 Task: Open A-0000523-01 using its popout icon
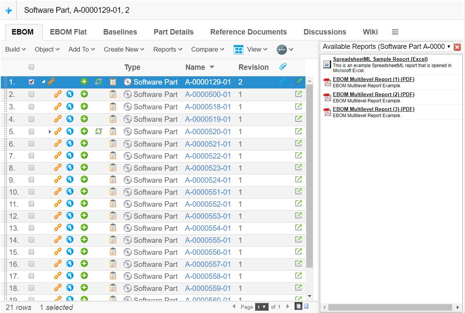tap(298, 168)
